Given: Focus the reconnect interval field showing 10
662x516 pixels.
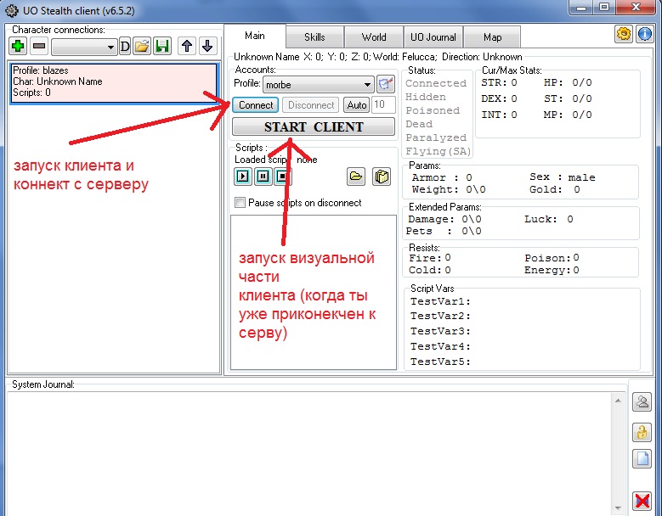Looking at the screenshot, I should (x=383, y=104).
